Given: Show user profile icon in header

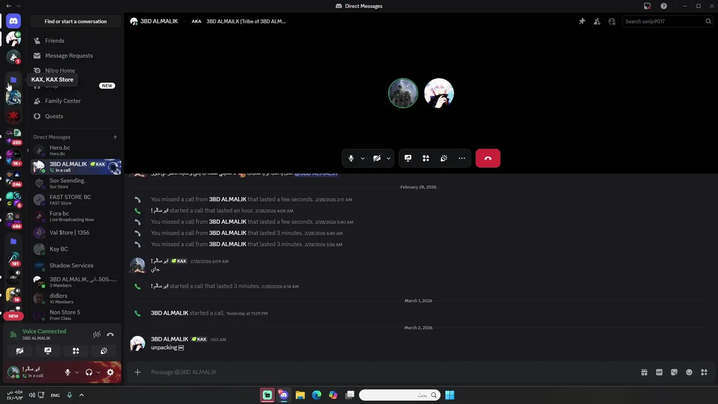Looking at the screenshot, I should [x=612, y=21].
